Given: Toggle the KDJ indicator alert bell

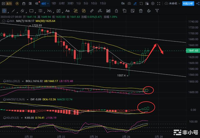Looking at the screenshot, I should pyautogui.click(x=4, y=118).
